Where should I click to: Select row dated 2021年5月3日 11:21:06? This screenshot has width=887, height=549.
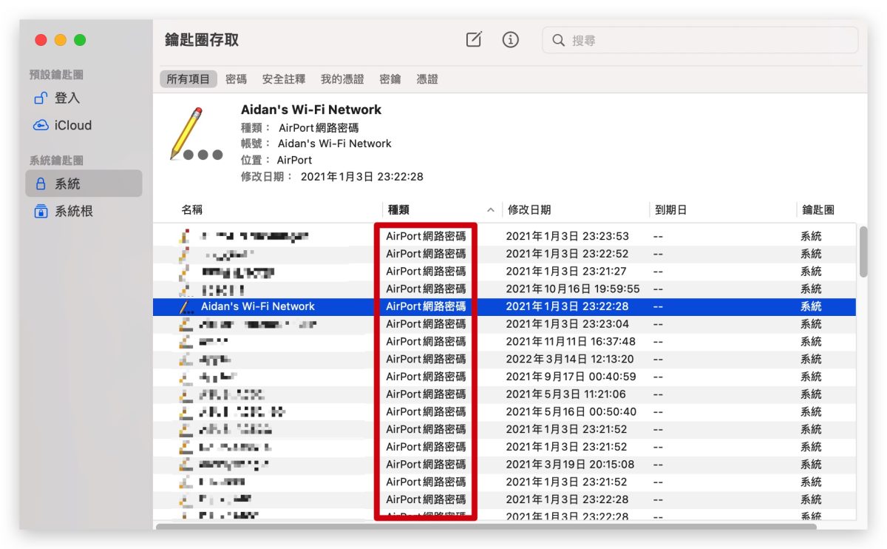pyautogui.click(x=504, y=394)
